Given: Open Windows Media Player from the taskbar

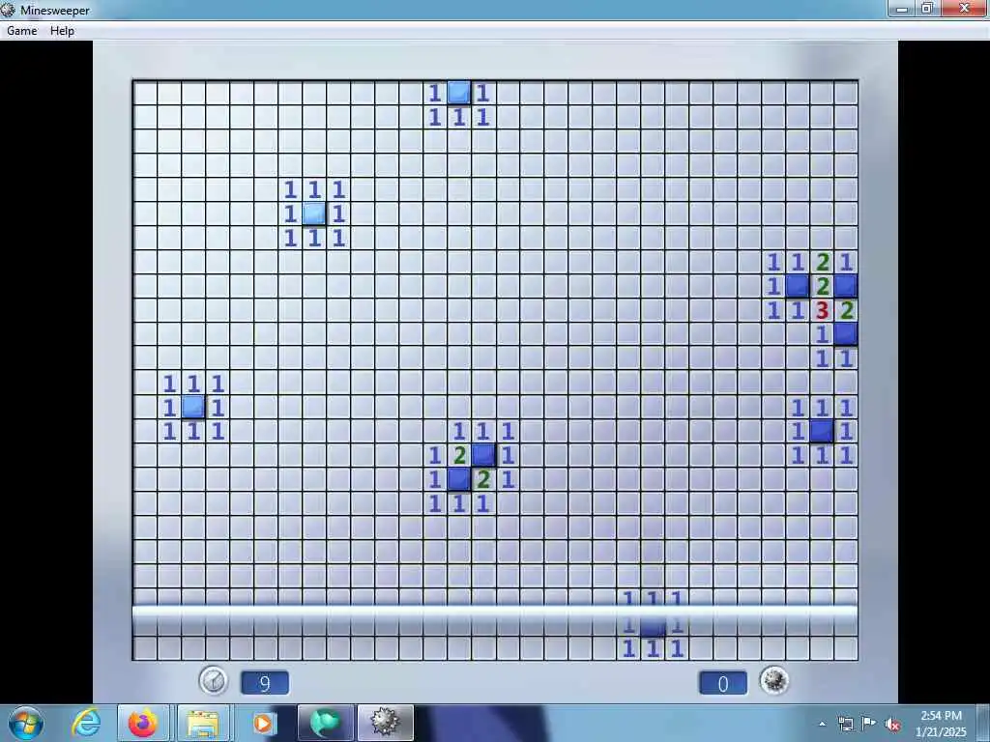Looking at the screenshot, I should tap(263, 723).
